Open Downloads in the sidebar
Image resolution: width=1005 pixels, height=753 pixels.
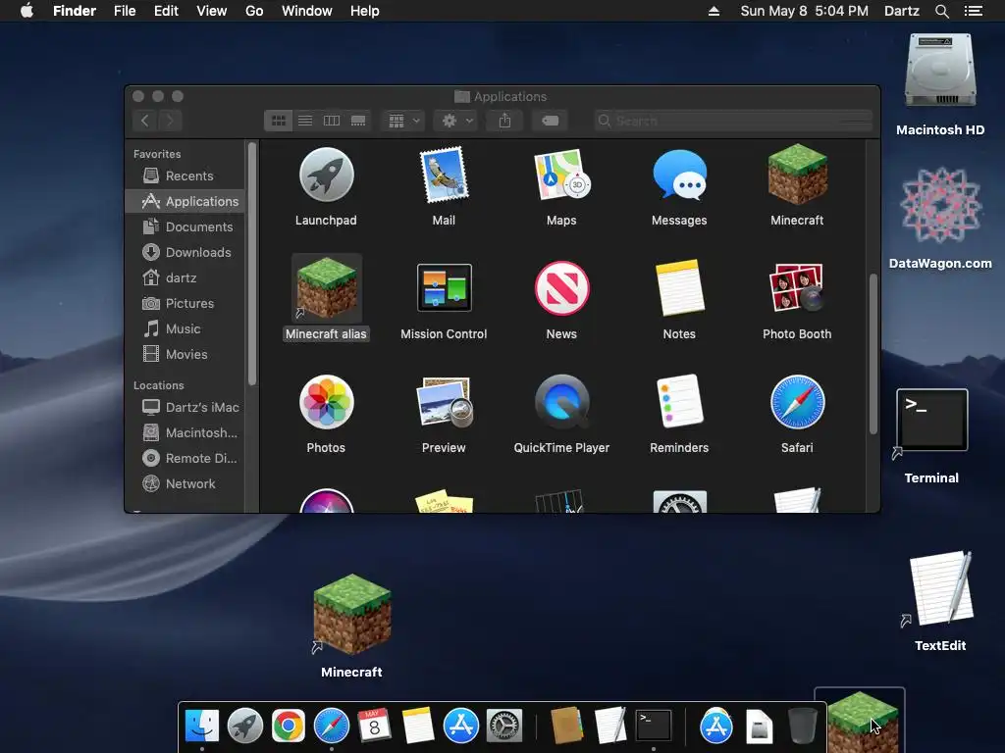tap(185, 252)
